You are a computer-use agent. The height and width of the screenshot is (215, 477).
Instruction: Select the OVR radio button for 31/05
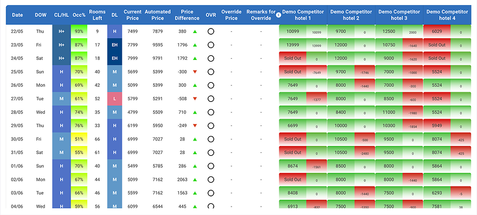[x=210, y=152]
